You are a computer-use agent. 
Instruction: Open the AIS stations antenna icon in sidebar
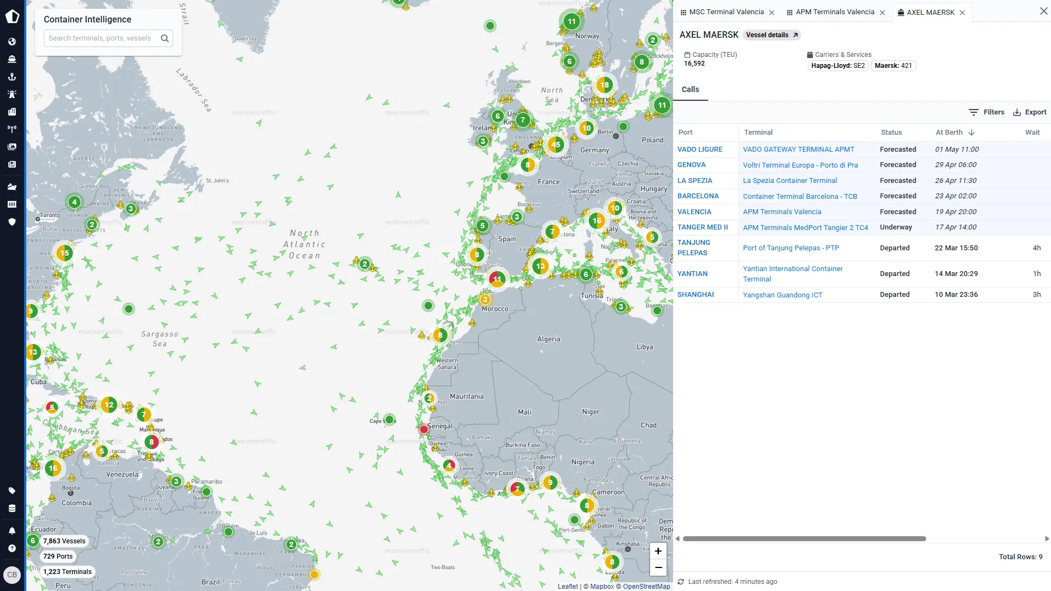click(x=12, y=129)
